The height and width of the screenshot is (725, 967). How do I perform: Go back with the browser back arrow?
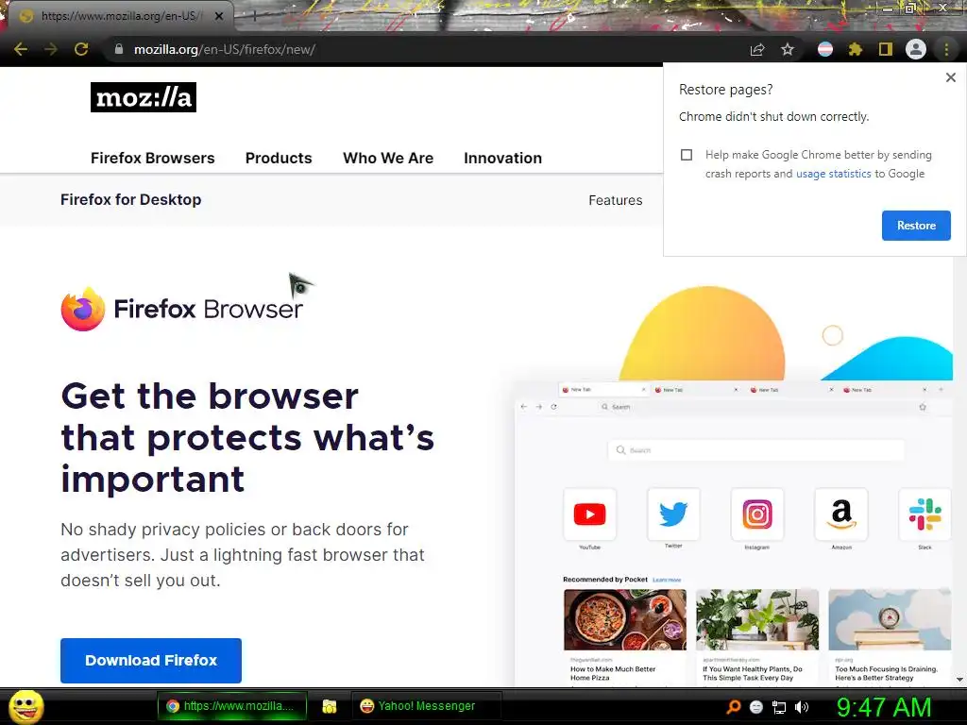click(x=21, y=49)
